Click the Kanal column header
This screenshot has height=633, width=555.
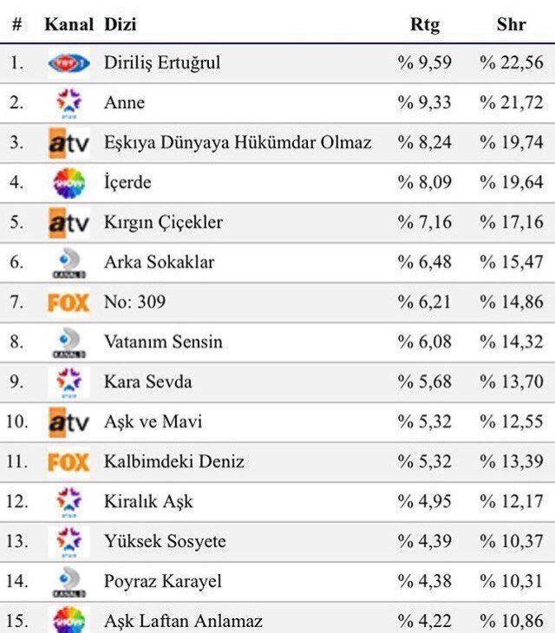click(69, 24)
